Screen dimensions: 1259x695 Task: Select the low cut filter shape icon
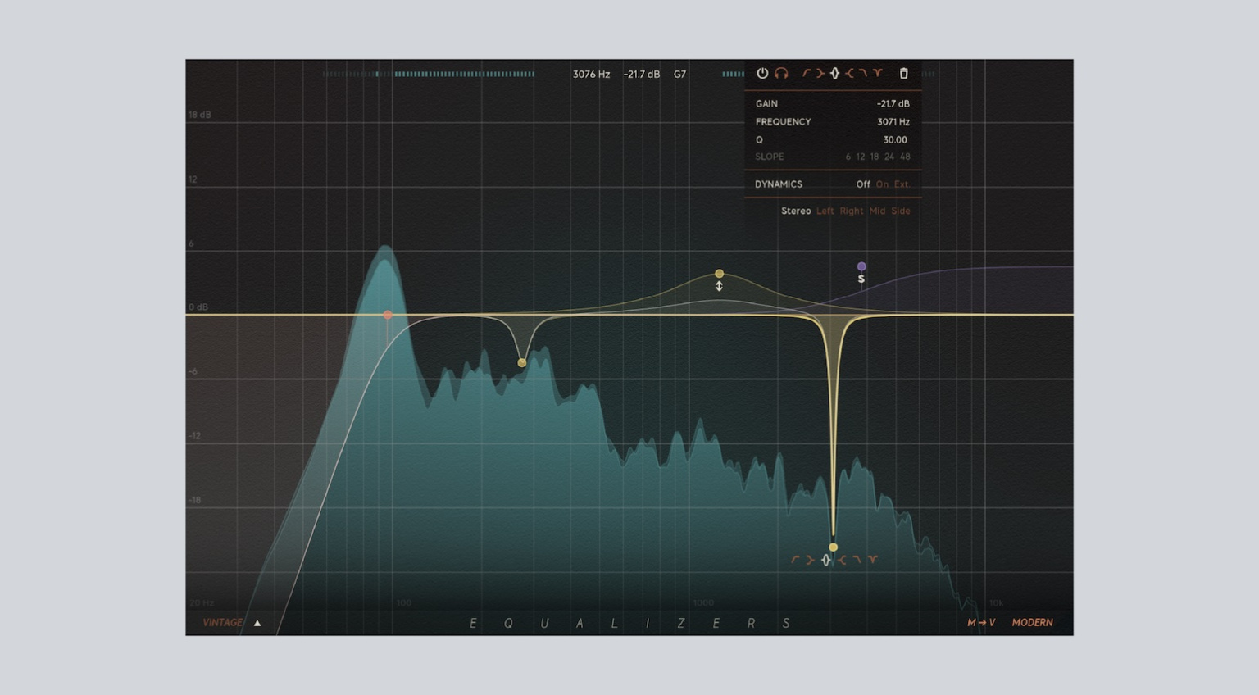pyautogui.click(x=808, y=74)
